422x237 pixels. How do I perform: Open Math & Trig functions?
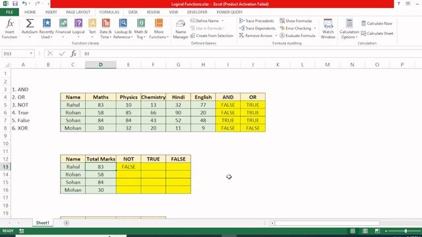click(x=140, y=29)
